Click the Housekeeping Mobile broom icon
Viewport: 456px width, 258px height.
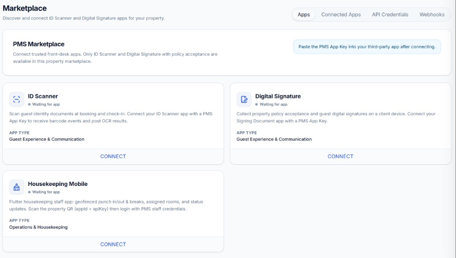[16, 187]
